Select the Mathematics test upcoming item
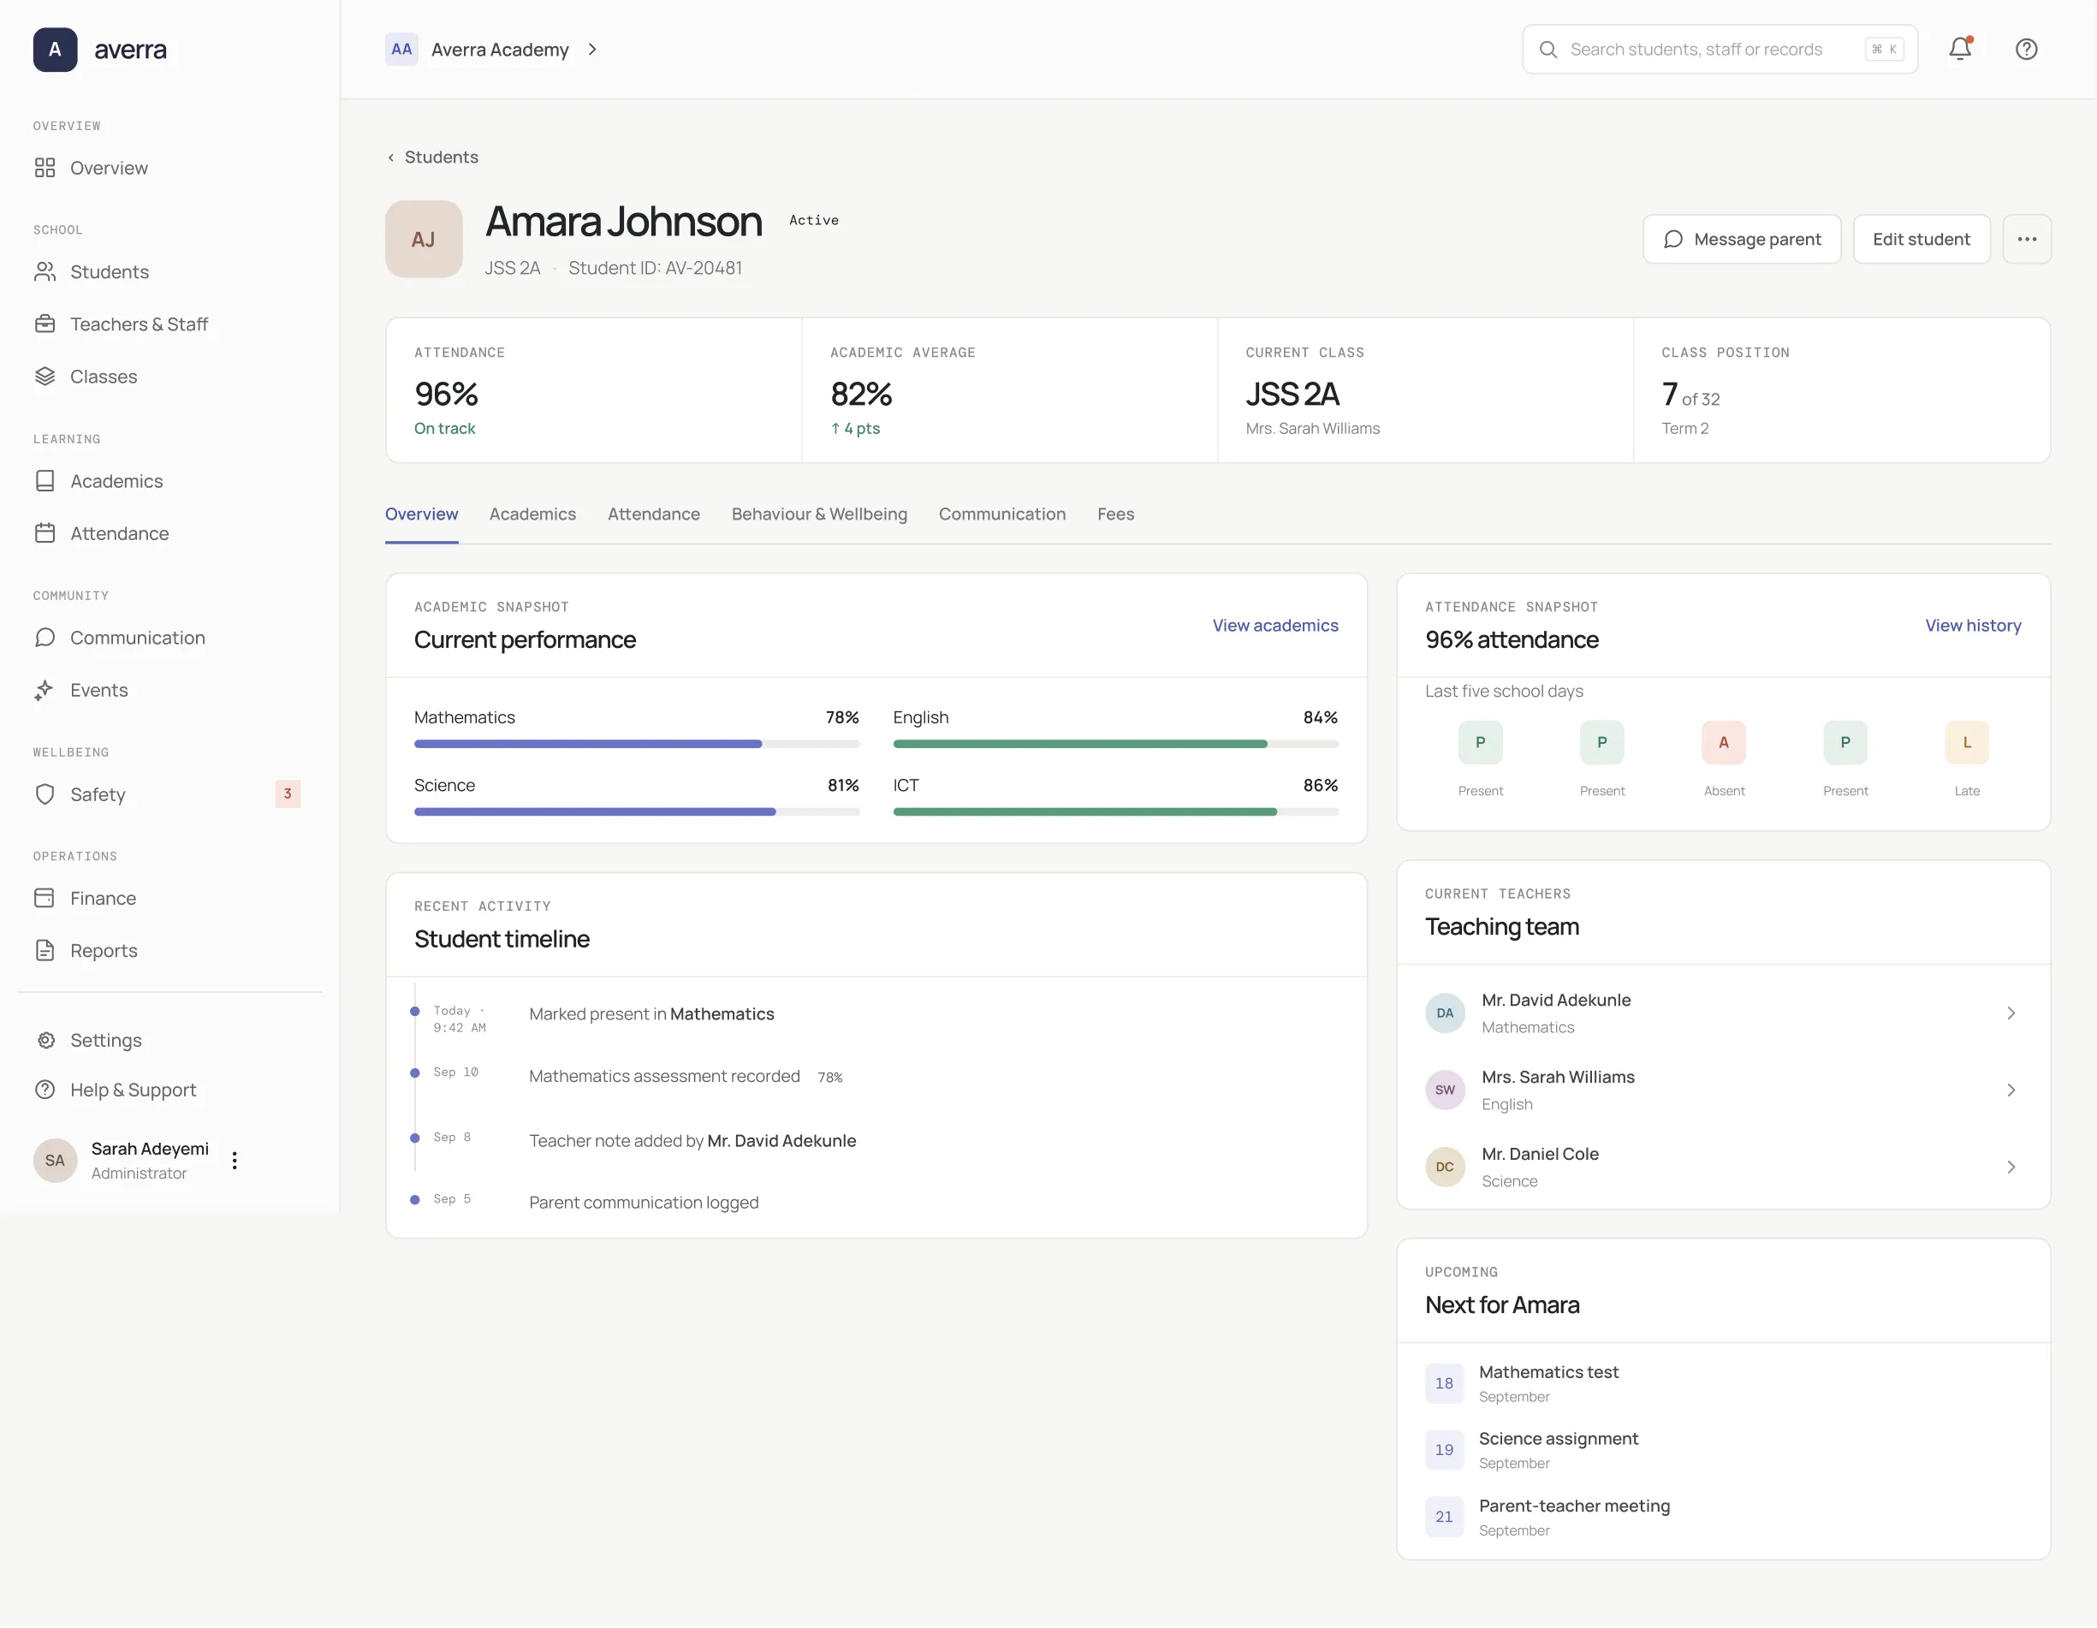2097x1628 pixels. tap(1724, 1383)
